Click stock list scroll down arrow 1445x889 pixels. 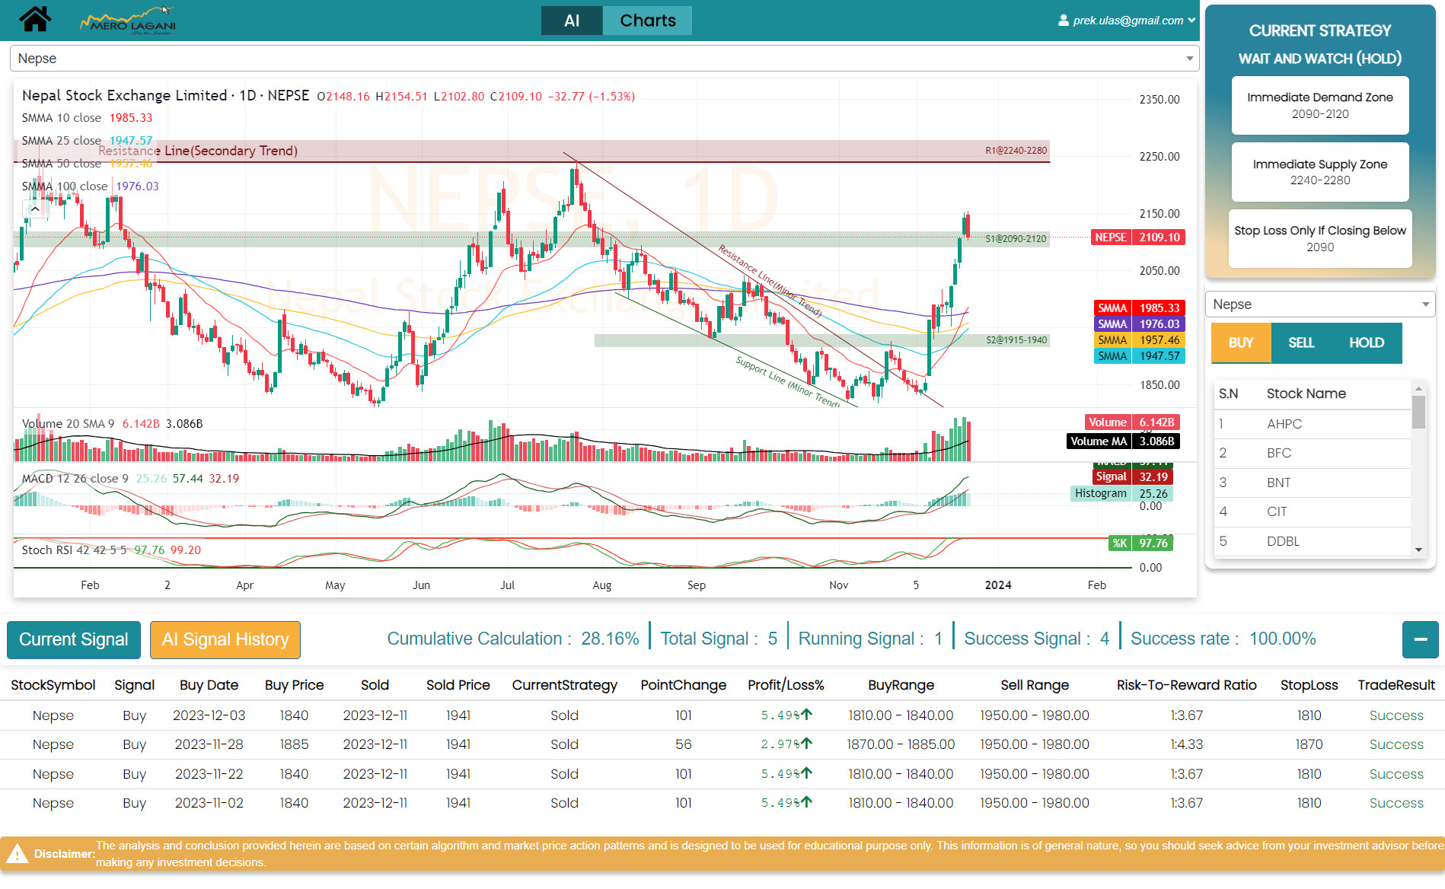point(1418,550)
